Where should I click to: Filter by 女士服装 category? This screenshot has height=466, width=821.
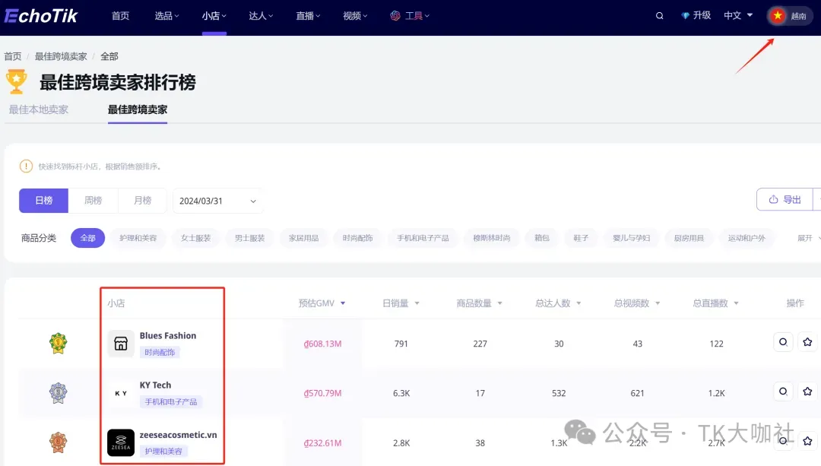coord(196,238)
